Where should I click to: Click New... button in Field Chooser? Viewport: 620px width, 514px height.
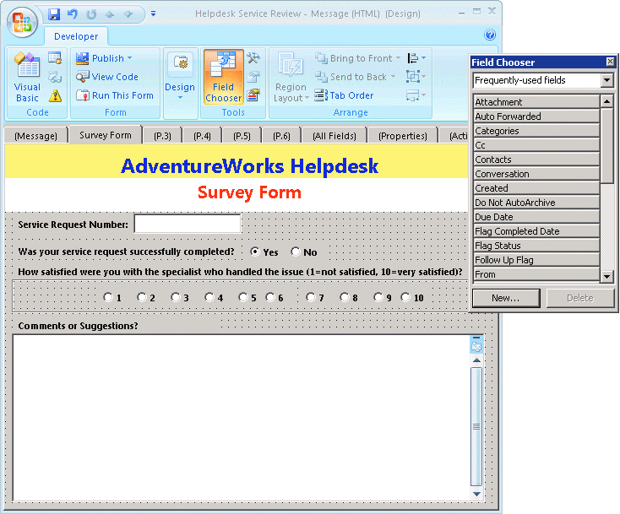pyautogui.click(x=506, y=298)
